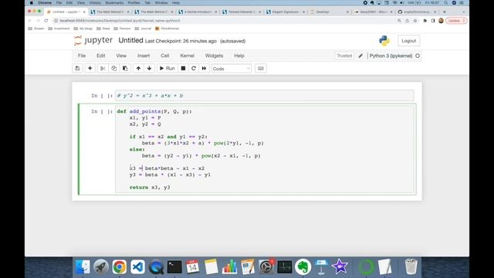Save notebook via the floppy disk icon
Viewport: 494px width, 278px height.
point(77,69)
